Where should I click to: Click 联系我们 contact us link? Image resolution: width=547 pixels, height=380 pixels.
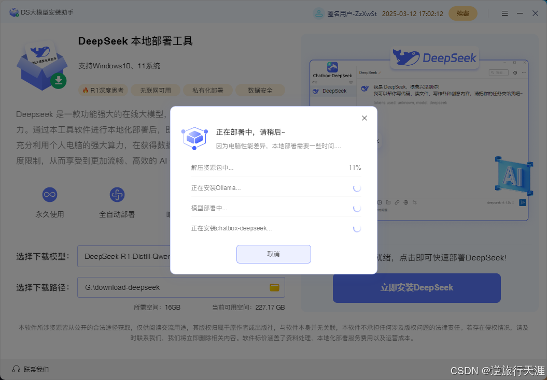pyautogui.click(x=36, y=369)
